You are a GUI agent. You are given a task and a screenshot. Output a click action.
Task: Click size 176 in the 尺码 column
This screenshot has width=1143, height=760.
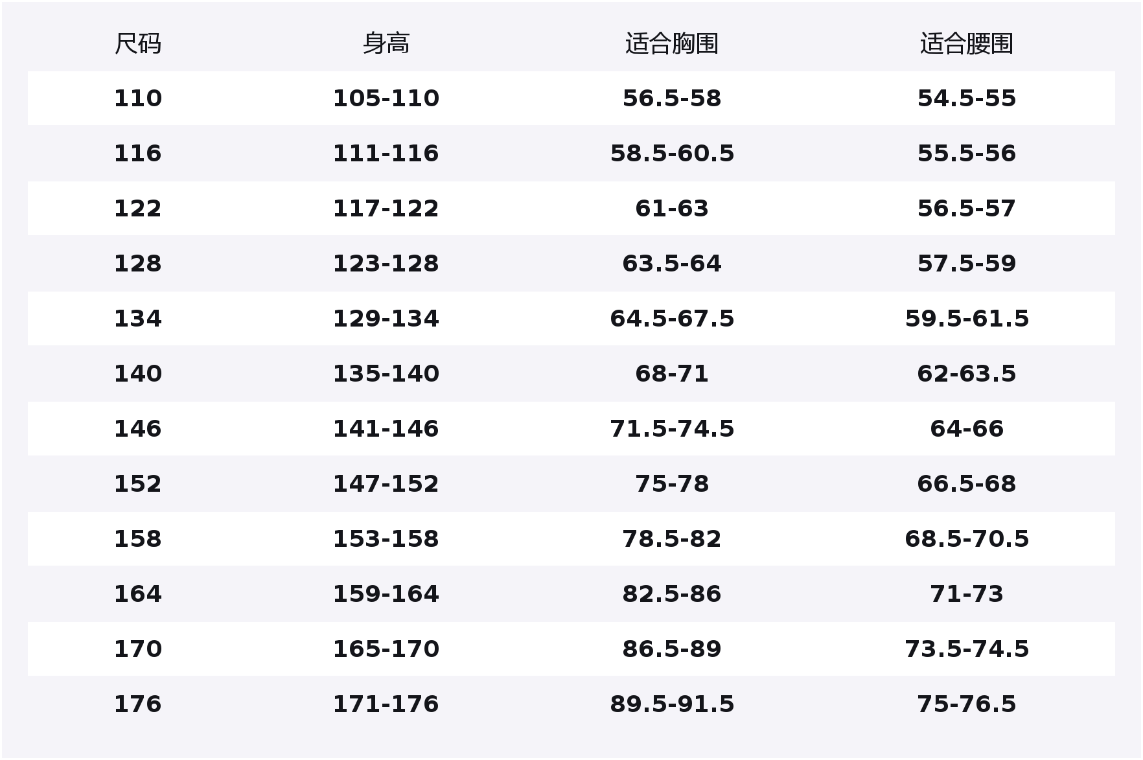137,704
